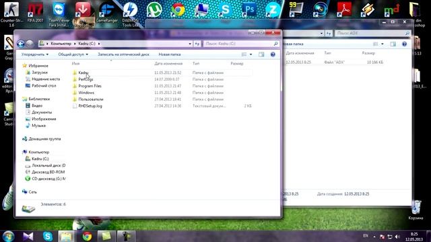
Task: Open Skype from the taskbar
Action: click(x=48, y=236)
